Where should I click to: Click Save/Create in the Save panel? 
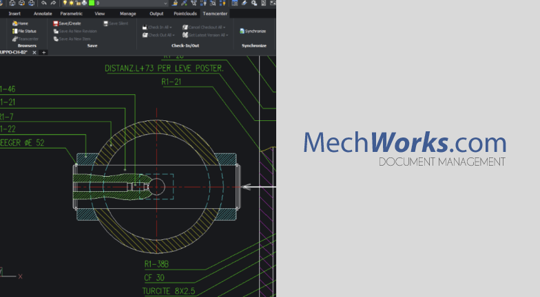tap(67, 23)
